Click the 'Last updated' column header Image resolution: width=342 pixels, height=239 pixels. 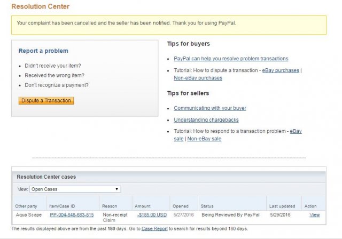coord(282,205)
